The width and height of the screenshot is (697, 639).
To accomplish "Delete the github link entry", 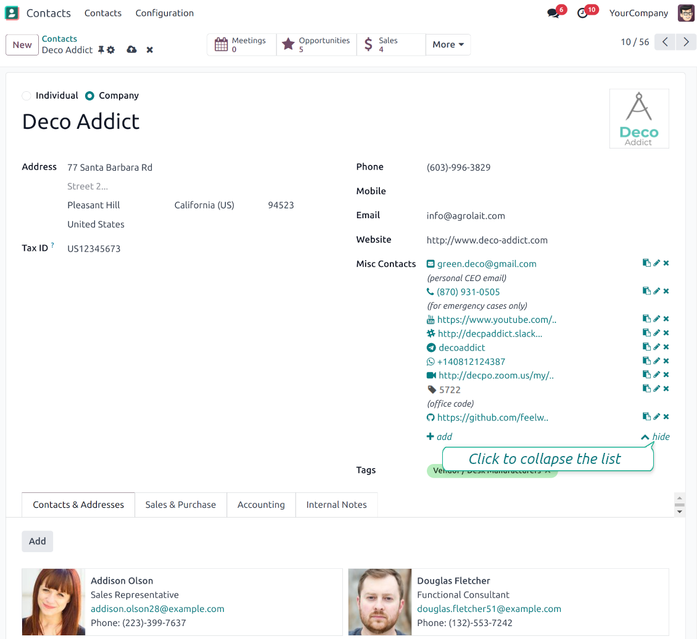I will coord(666,417).
